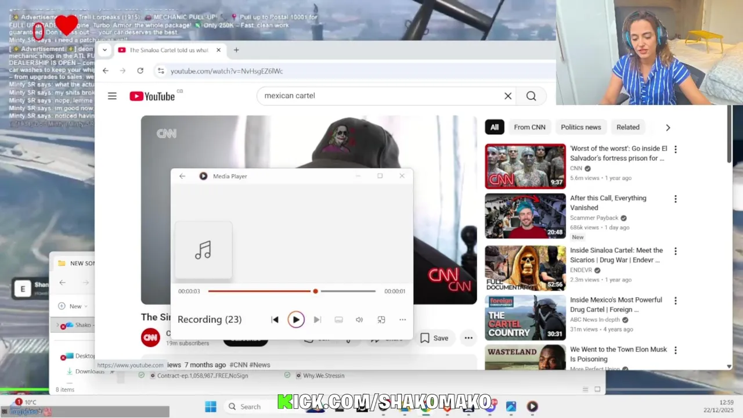This screenshot has width=743, height=418.
Task: Go back in browser toolbar
Action: [x=105, y=71]
